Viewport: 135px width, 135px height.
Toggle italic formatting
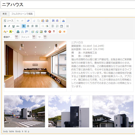pos(9,26)
